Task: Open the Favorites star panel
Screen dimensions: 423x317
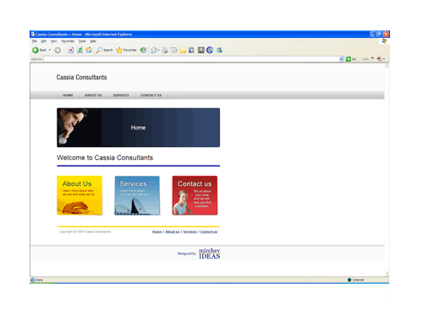Action: pos(126,50)
